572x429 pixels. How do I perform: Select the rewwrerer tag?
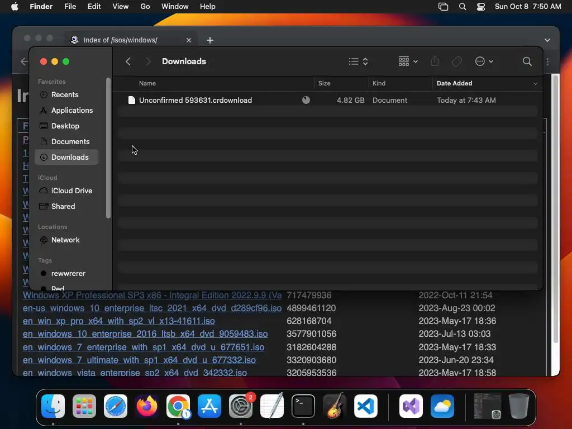coord(66,274)
